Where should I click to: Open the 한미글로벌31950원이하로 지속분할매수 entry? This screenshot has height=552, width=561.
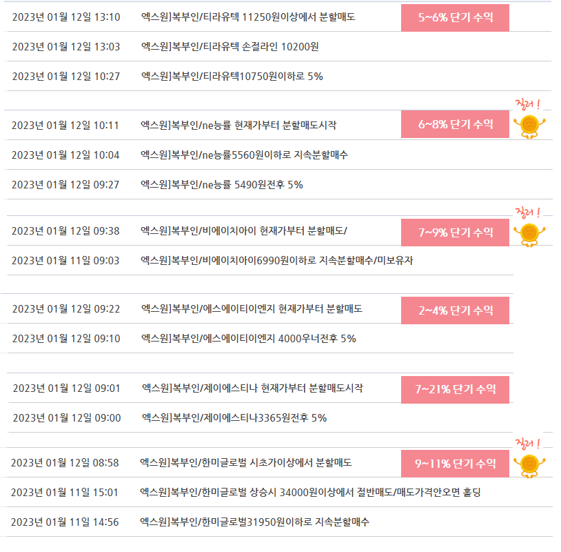(254, 522)
